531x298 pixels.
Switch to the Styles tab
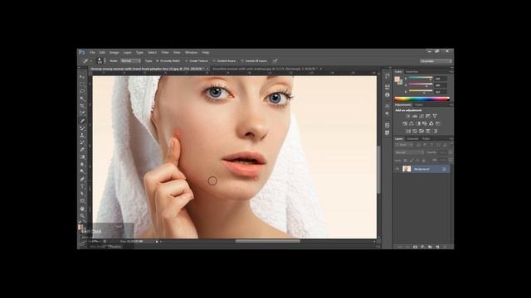(419, 105)
